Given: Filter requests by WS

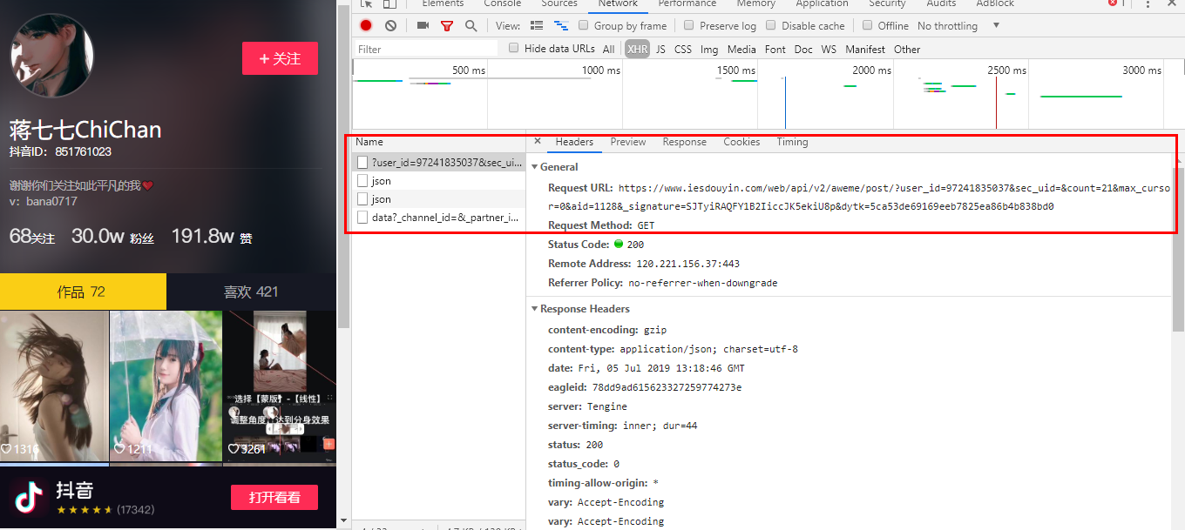Looking at the screenshot, I should [x=829, y=50].
